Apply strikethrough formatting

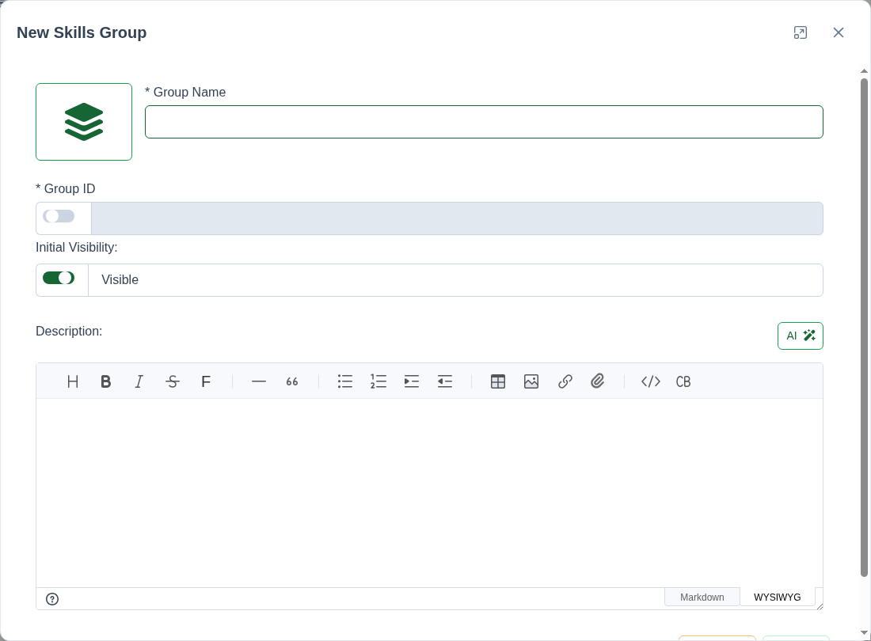tap(172, 381)
